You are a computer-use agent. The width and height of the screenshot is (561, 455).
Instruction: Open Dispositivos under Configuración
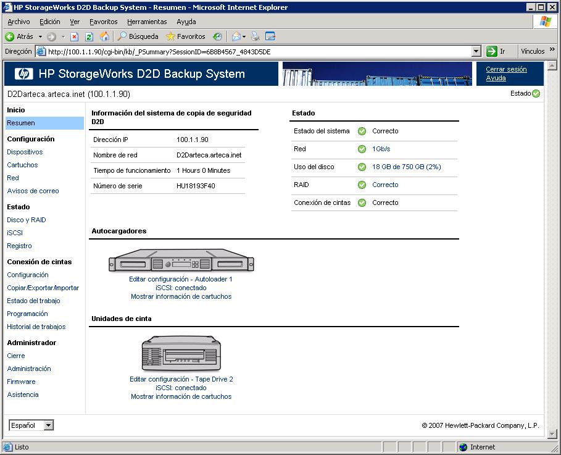point(25,152)
